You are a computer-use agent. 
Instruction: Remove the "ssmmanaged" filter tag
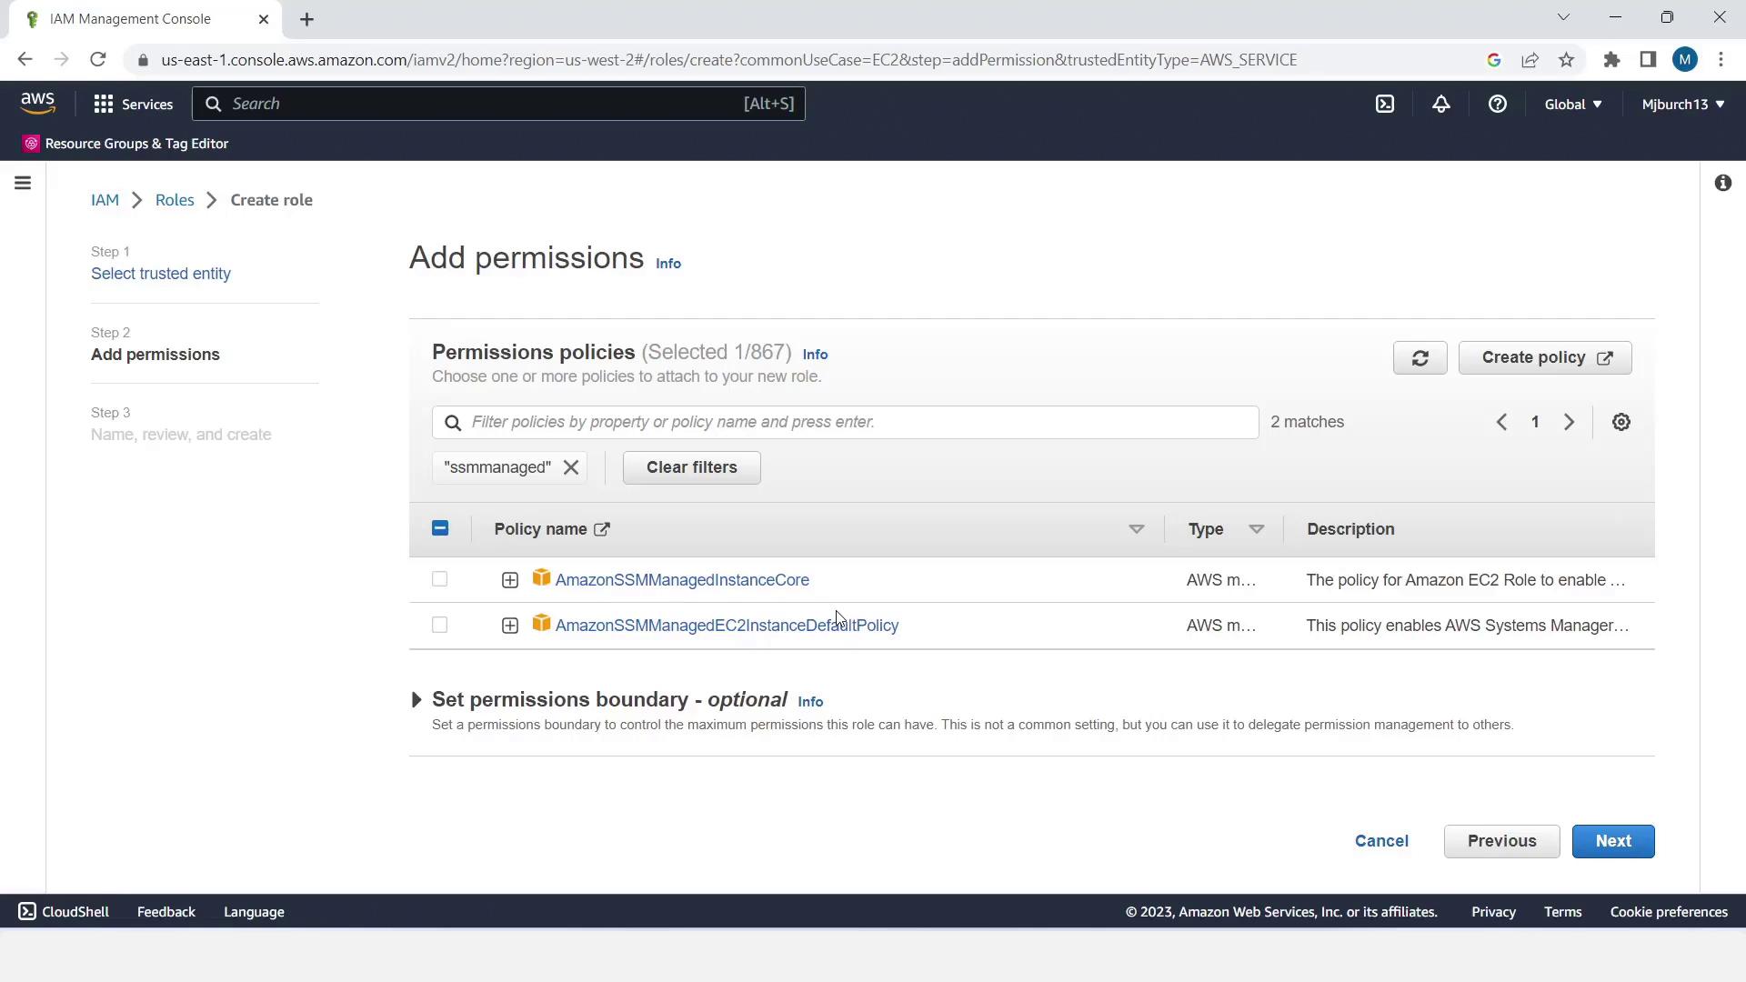point(571,467)
